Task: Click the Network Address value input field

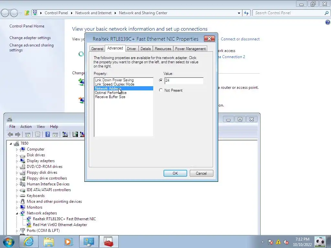Action: click(184, 80)
